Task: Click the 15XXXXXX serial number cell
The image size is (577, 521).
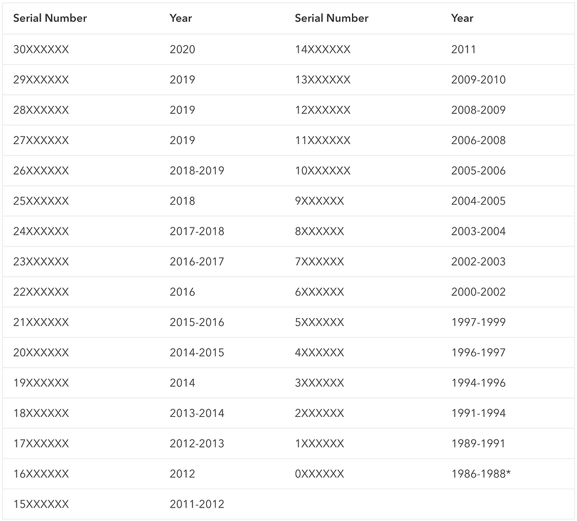Action: click(41, 505)
